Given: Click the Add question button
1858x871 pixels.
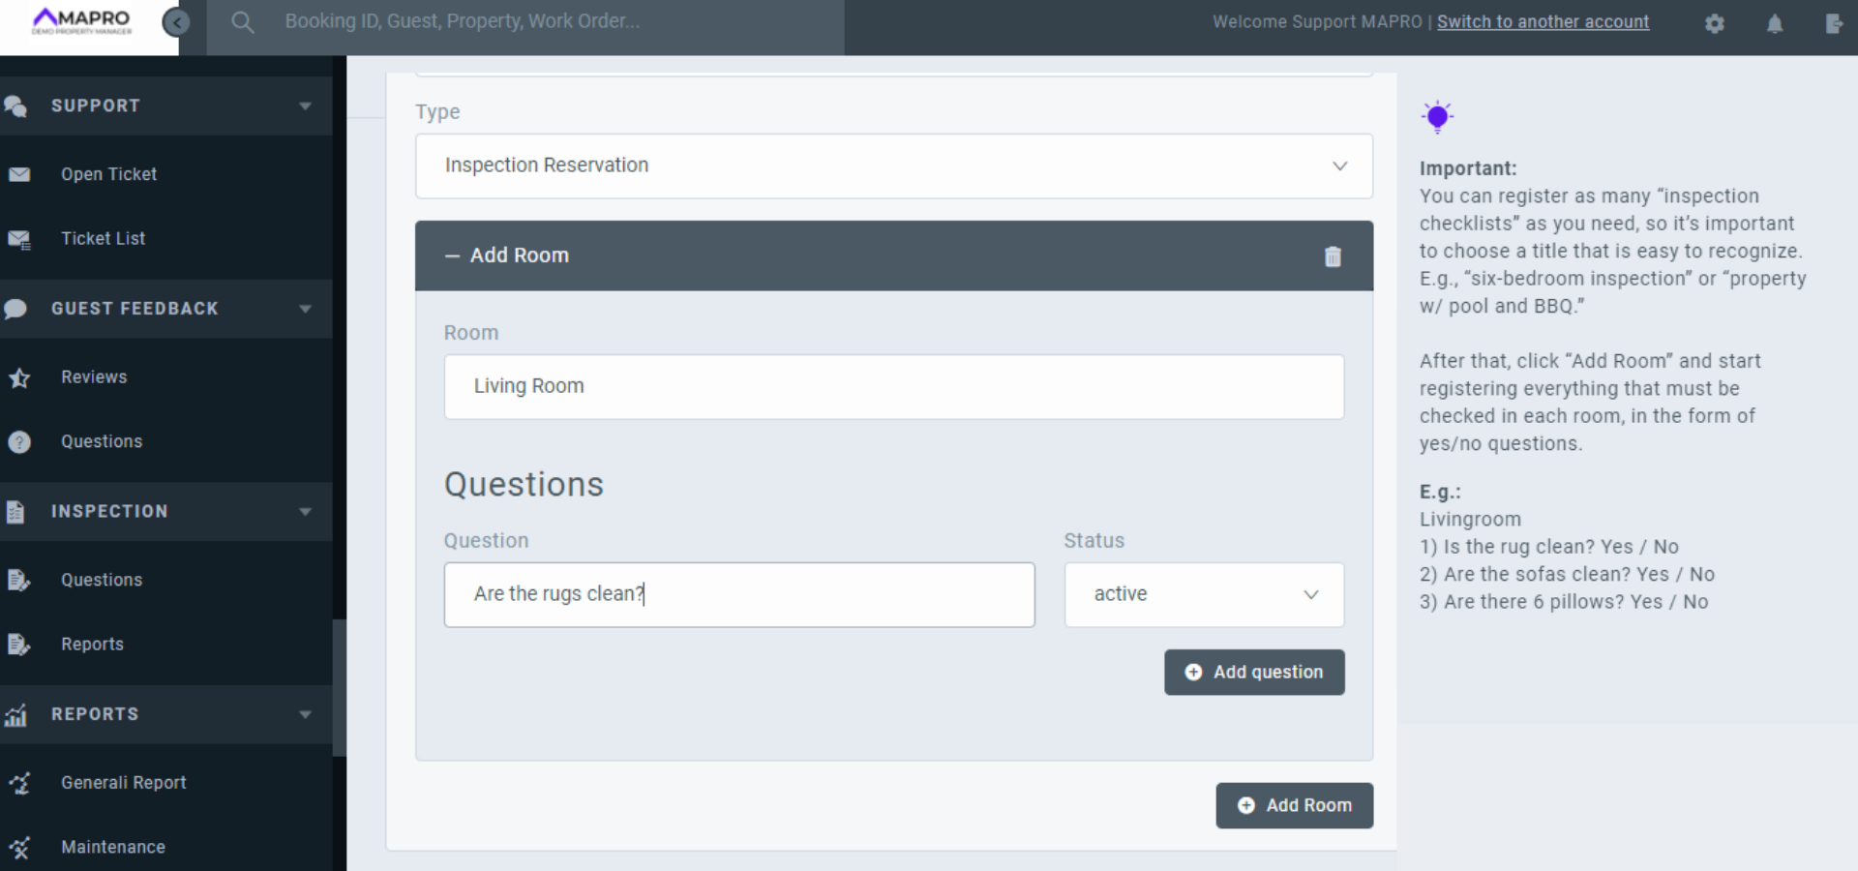Looking at the screenshot, I should [x=1254, y=672].
